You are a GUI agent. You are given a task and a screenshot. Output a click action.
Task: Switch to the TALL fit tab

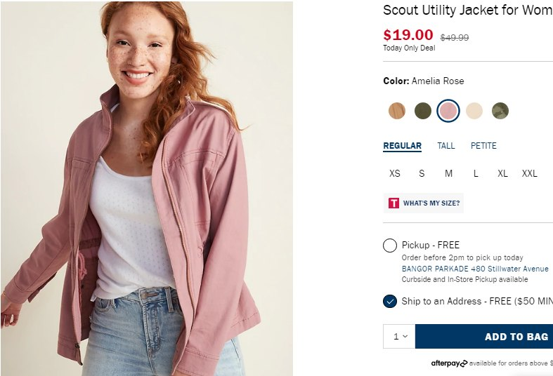coord(446,146)
